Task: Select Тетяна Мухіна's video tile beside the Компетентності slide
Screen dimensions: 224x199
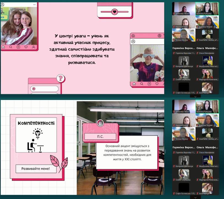Action: click(184, 134)
